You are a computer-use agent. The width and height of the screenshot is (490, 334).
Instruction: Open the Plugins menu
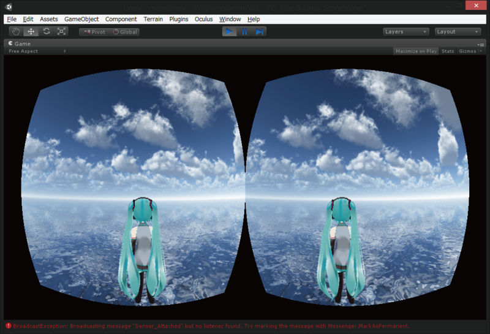coord(179,19)
